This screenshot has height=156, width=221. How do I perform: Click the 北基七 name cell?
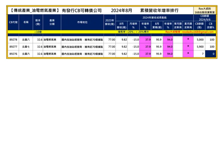tap(26, 47)
